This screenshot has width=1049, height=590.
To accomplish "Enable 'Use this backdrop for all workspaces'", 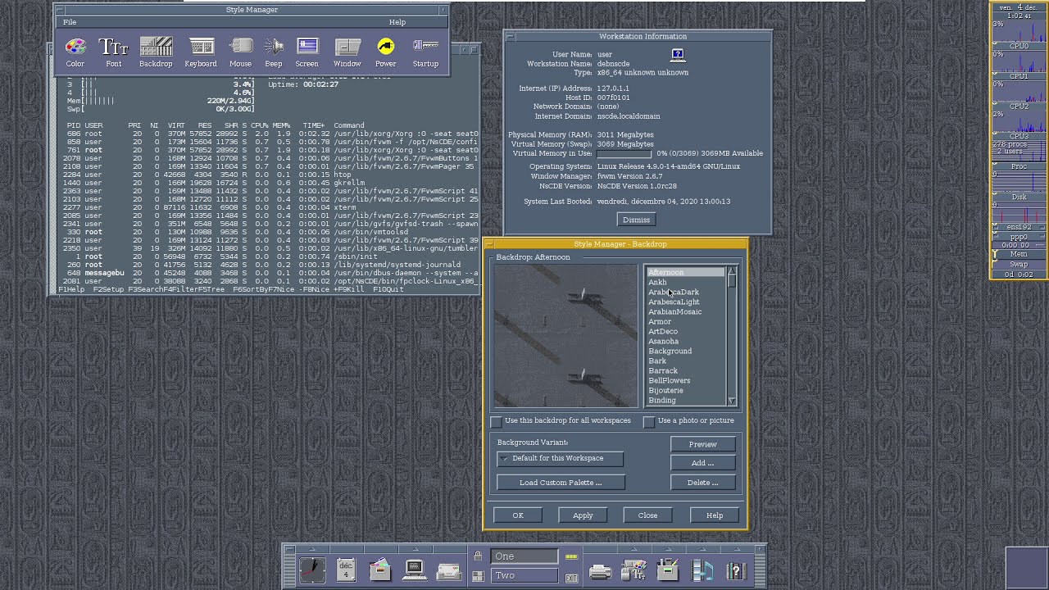I will click(x=497, y=421).
